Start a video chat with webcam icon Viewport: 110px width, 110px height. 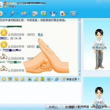coord(1,14)
